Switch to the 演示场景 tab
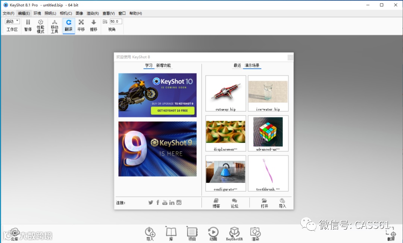This screenshot has height=243, width=403. coord(252,66)
